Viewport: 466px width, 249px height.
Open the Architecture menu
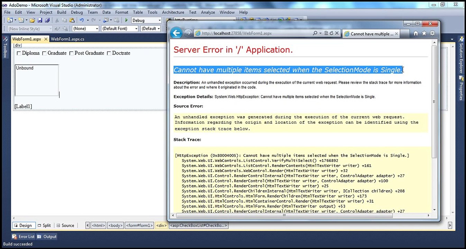coord(173,12)
